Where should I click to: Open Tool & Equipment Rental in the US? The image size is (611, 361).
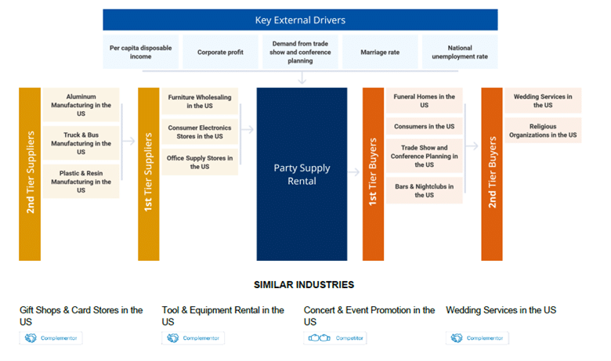pos(223,316)
